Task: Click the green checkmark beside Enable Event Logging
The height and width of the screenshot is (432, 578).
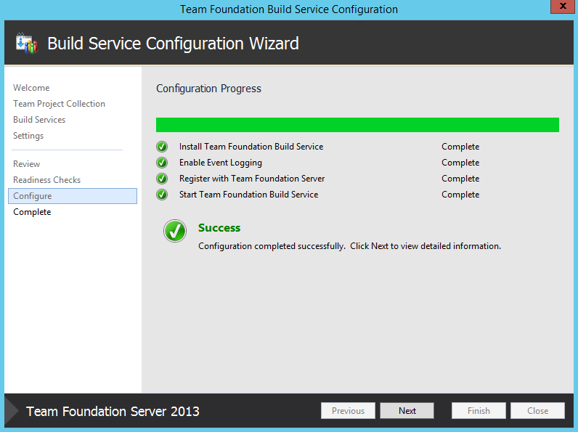Action: (x=162, y=163)
